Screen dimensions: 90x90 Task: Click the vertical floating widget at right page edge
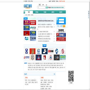click(x=89, y=14)
